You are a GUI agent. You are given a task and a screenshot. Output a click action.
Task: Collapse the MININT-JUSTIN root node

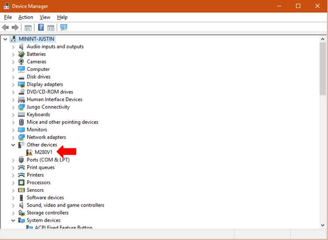click(5, 39)
